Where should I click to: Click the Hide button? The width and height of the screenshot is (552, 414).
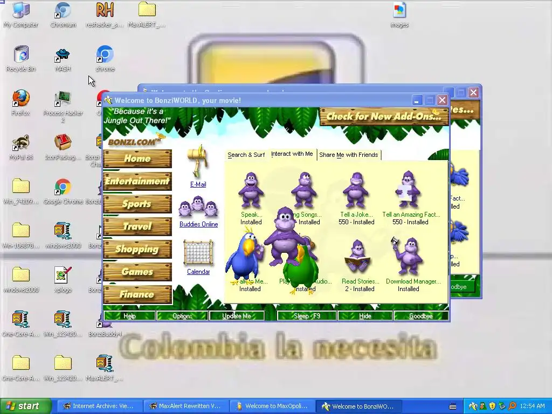click(365, 316)
